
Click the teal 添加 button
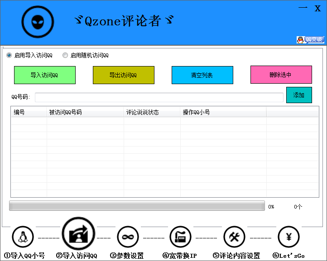coord(299,95)
